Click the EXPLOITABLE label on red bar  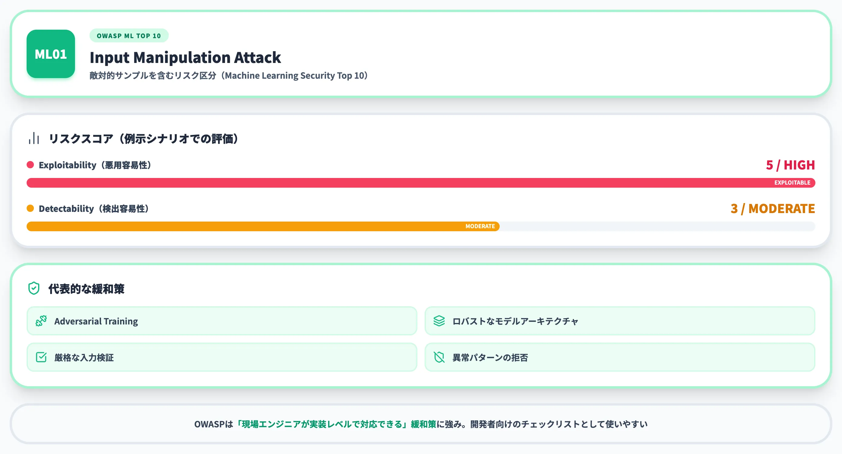[x=792, y=183]
